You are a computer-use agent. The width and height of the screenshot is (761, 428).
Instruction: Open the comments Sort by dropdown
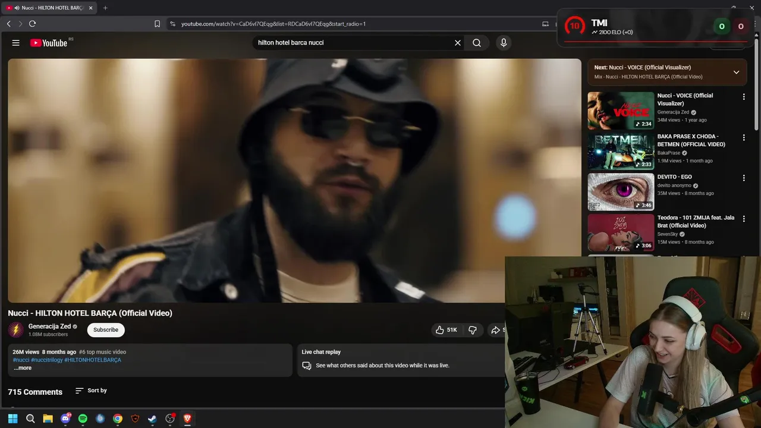pos(91,391)
